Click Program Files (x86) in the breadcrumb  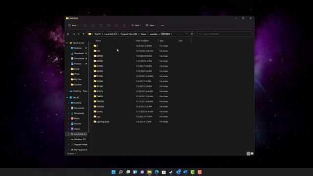[x=129, y=34]
